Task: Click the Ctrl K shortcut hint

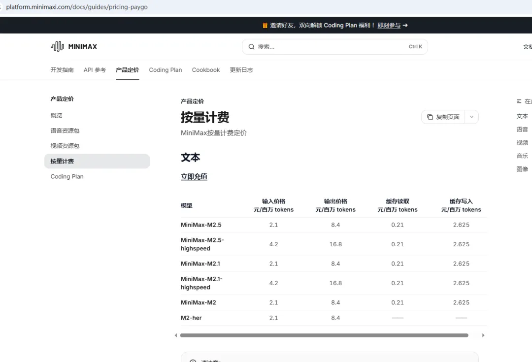Action: 415,47
